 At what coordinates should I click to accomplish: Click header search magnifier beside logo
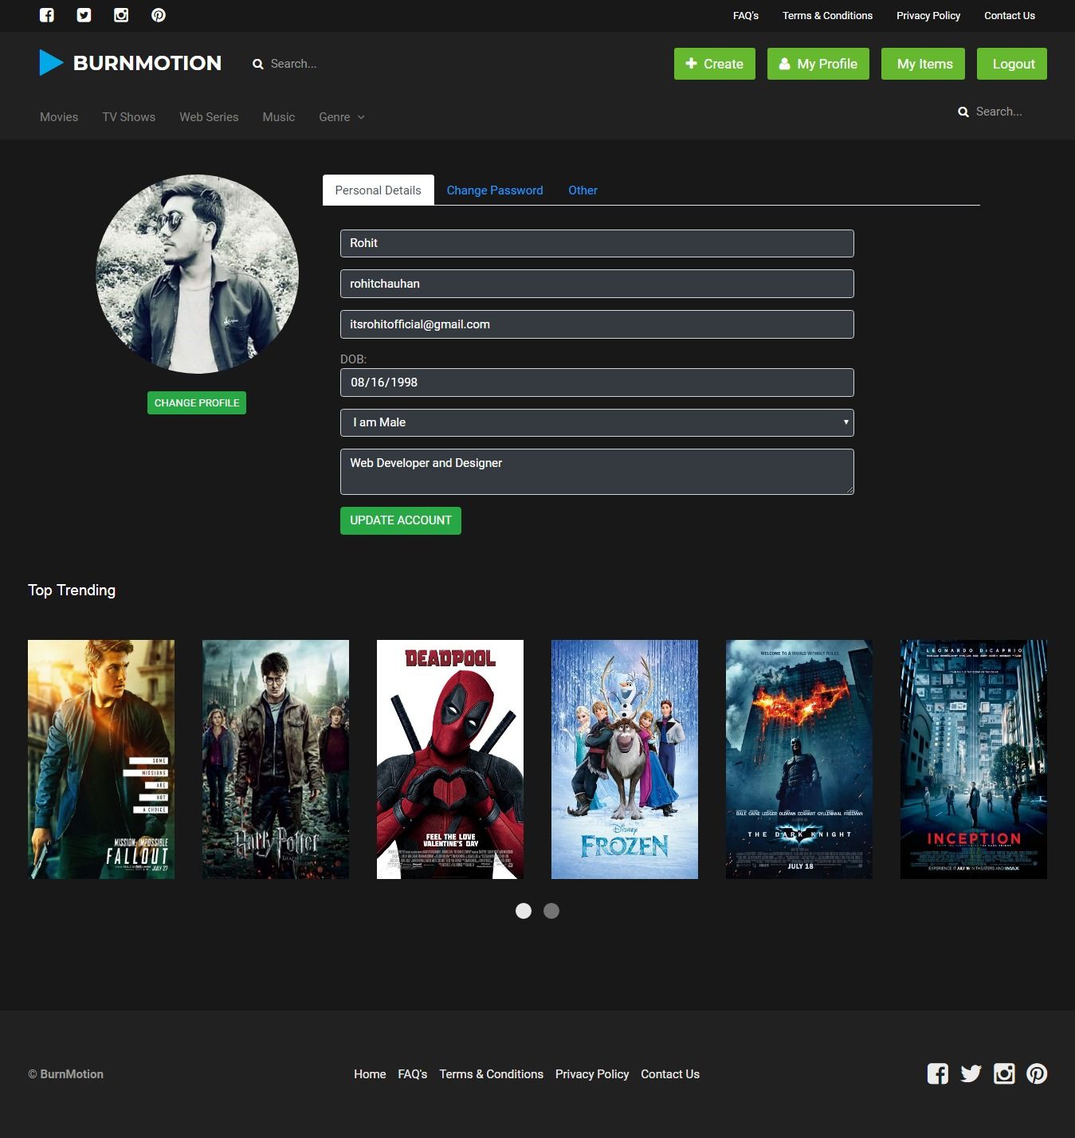point(258,65)
